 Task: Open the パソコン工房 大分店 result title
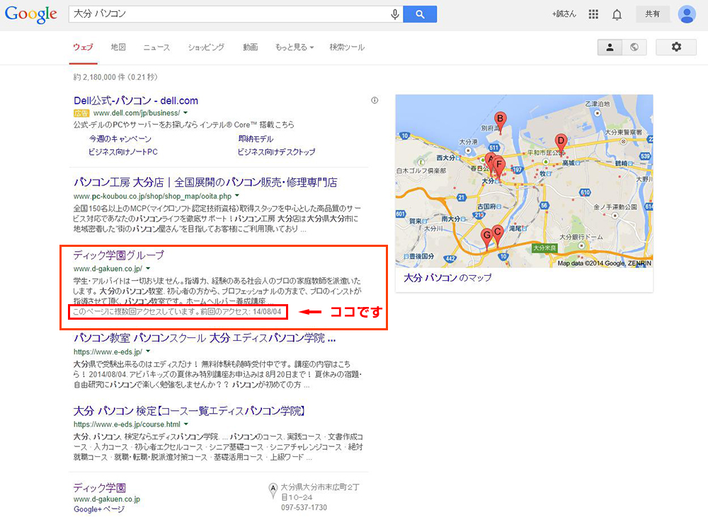tap(205, 182)
